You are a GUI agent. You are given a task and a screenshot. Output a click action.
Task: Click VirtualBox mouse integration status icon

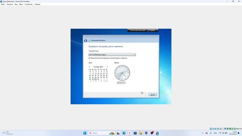click(x=233, y=128)
